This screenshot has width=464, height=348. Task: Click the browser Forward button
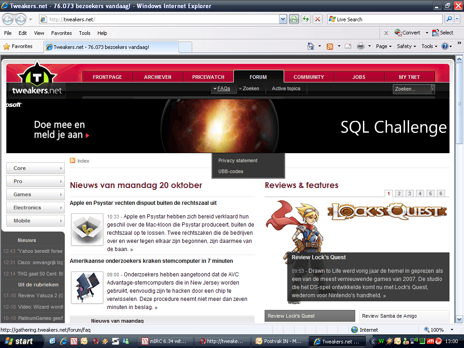click(x=20, y=19)
